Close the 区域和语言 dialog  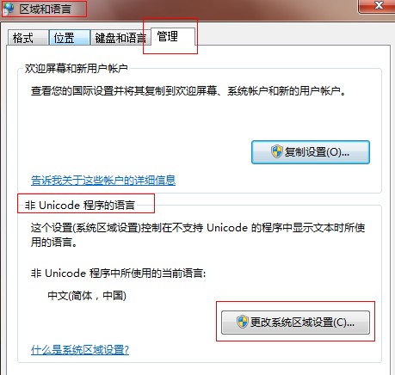pos(379,6)
